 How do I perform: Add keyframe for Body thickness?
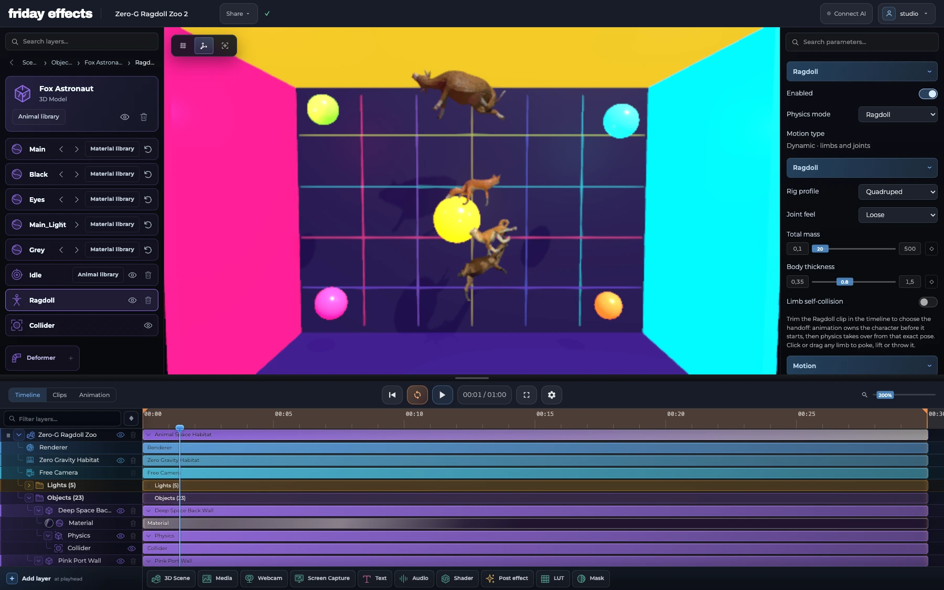click(931, 282)
